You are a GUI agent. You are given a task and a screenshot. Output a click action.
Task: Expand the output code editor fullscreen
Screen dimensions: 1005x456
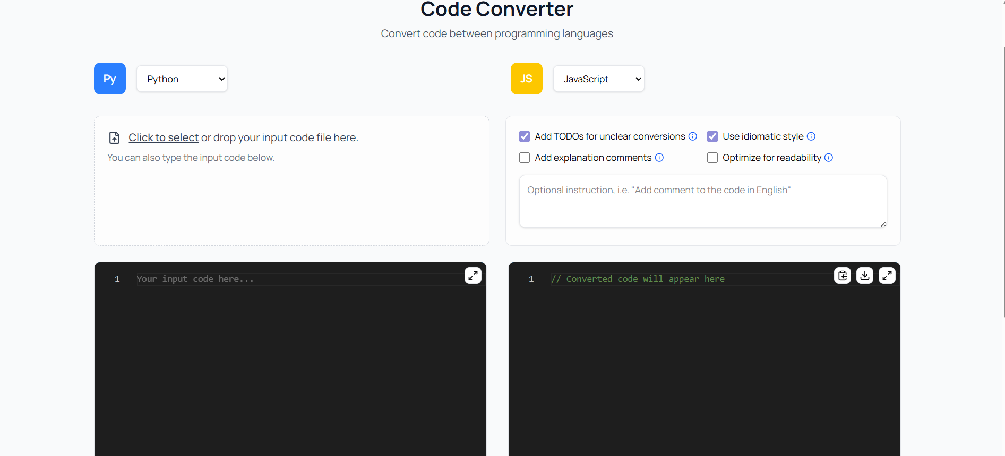(x=887, y=276)
